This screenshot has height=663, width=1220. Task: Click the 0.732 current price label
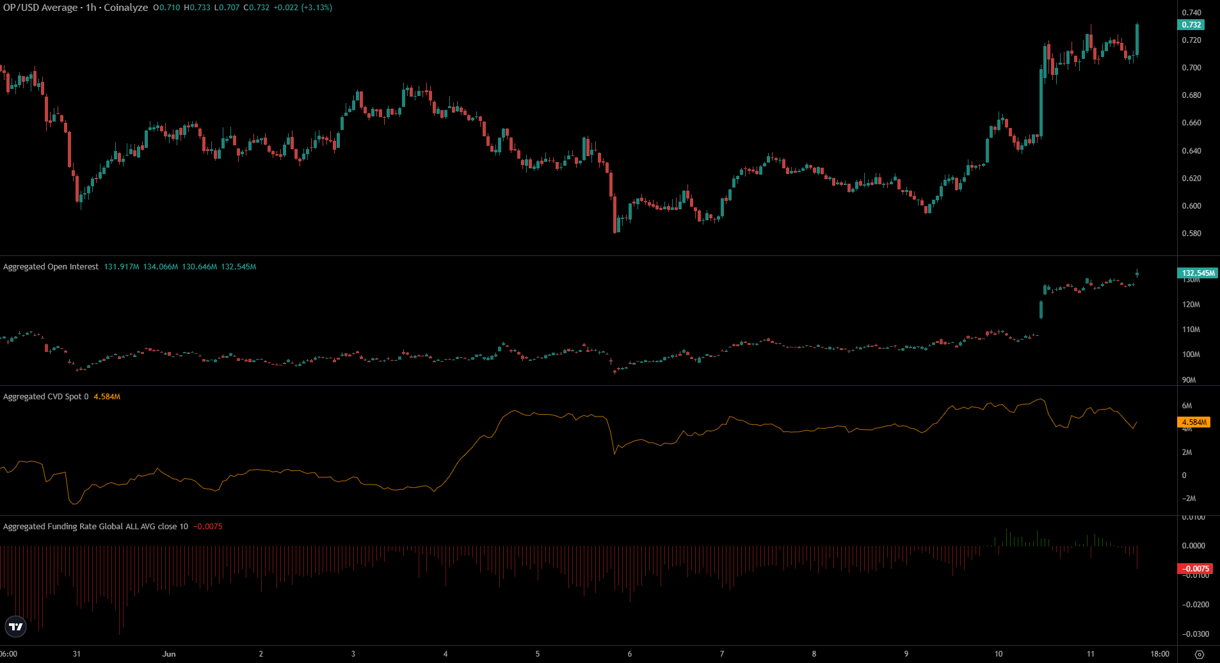pos(1191,25)
